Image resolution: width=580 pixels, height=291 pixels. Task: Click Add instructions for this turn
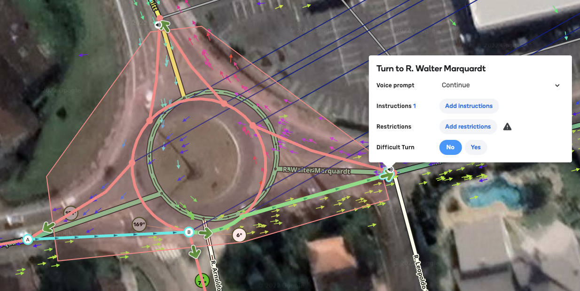(469, 106)
